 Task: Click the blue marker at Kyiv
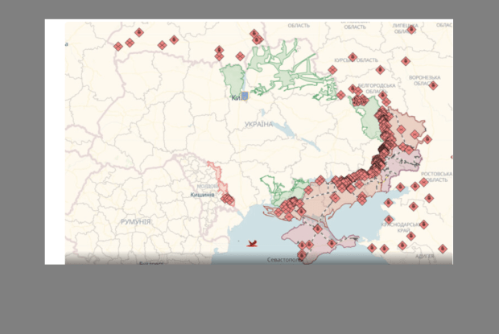244,96
